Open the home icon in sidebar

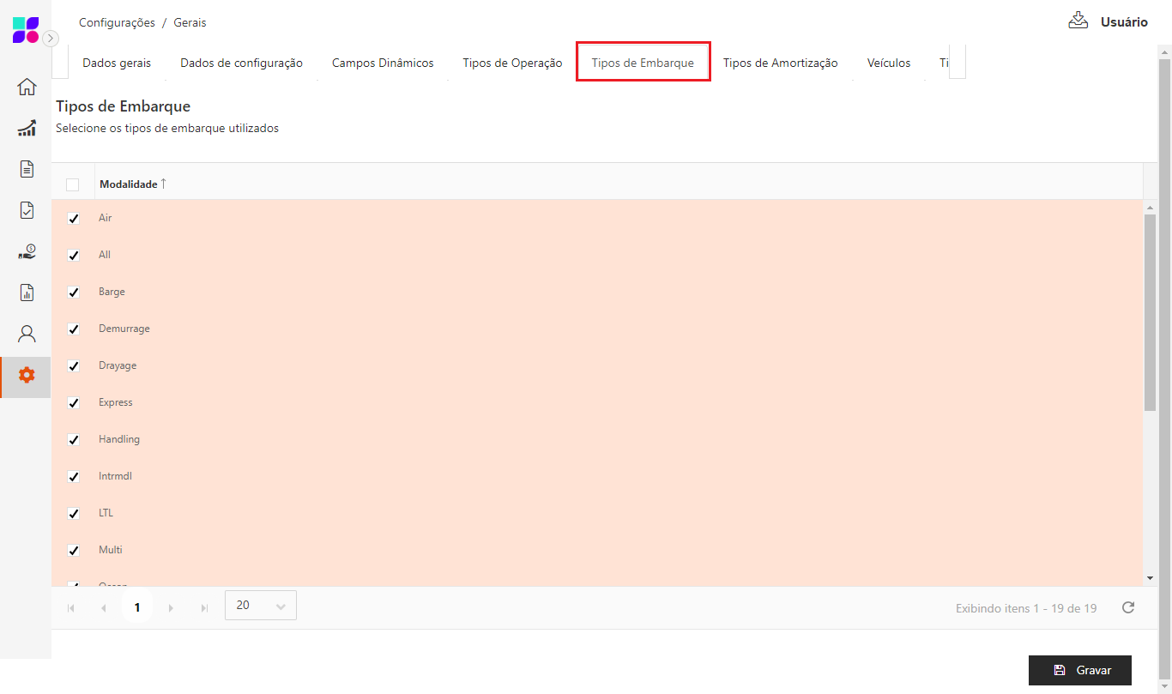tap(27, 87)
